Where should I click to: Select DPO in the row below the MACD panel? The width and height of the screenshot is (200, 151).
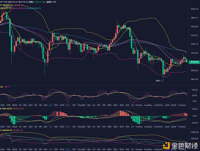(x=127, y=127)
